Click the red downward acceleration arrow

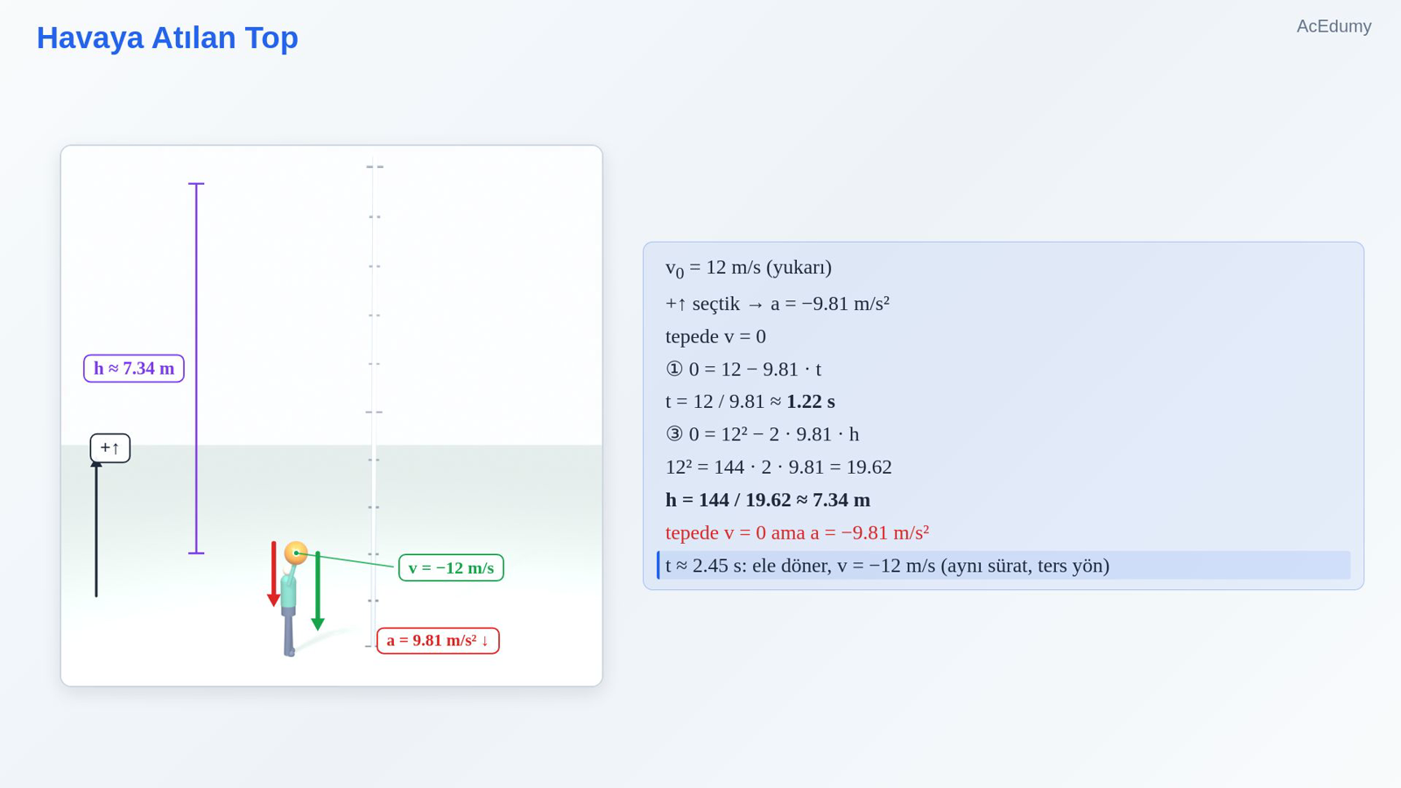tap(273, 574)
